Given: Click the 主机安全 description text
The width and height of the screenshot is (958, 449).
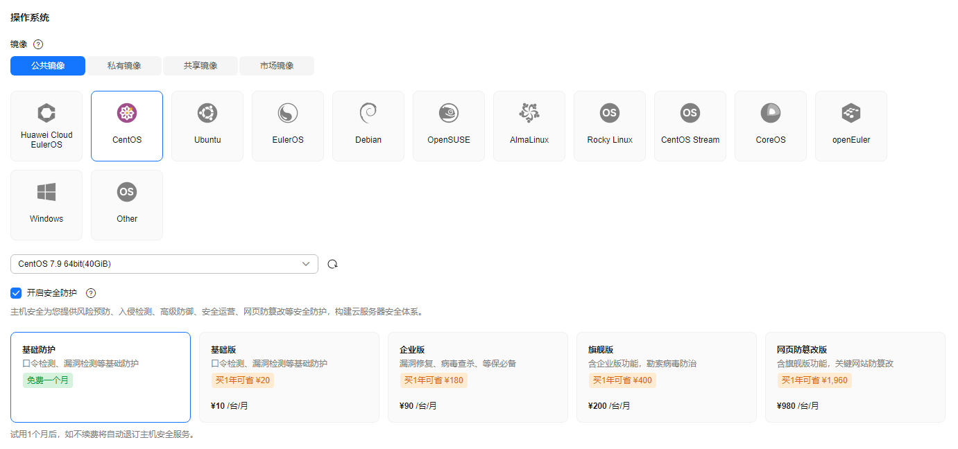Looking at the screenshot, I should pos(216,312).
